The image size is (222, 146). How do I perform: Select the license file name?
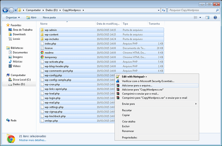pyautogui.click(x=49, y=48)
